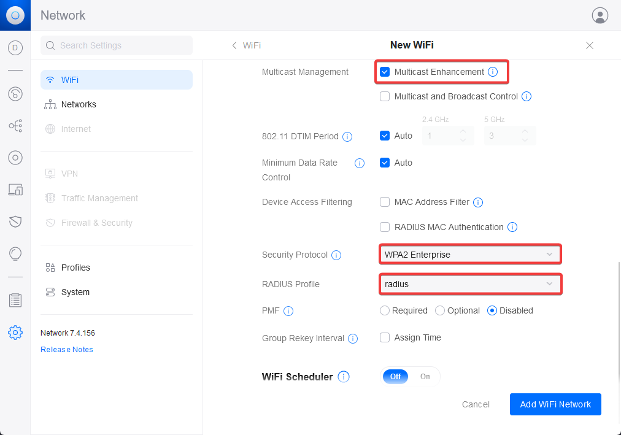The image size is (621, 435).
Task: Click info icon for Multicast and Broadcast Control
Action: pyautogui.click(x=526, y=96)
